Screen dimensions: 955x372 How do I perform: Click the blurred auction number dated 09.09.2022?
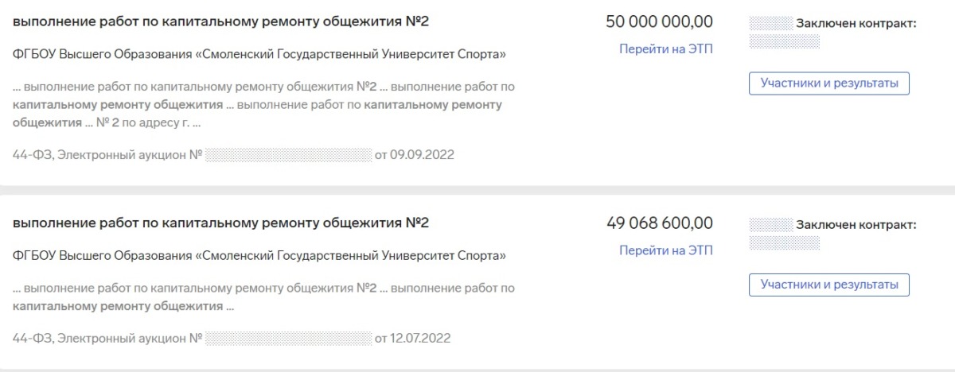click(288, 155)
